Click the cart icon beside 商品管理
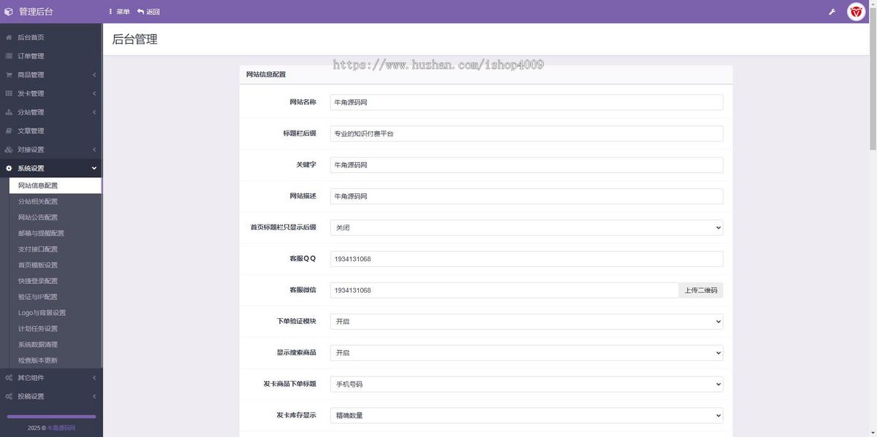The image size is (877, 437). tap(9, 74)
